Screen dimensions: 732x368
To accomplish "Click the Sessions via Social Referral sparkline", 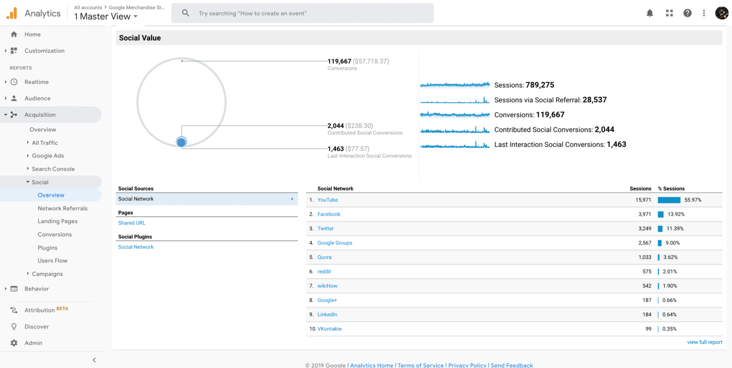I will (x=455, y=100).
